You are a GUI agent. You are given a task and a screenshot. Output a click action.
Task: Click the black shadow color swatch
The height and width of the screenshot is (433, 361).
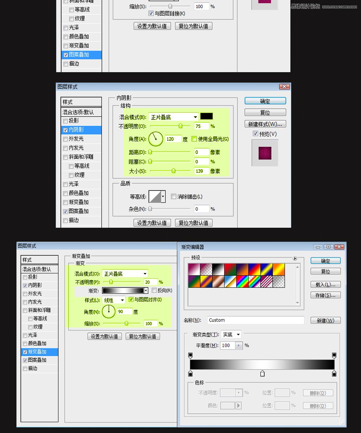pyautogui.click(x=206, y=116)
